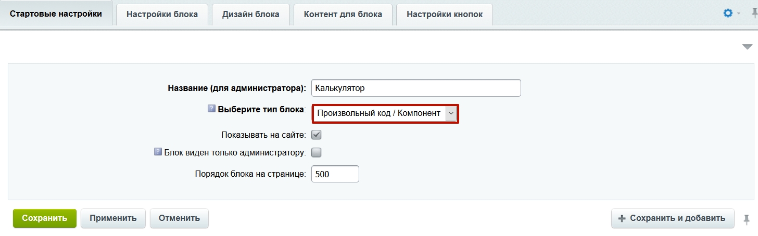
Task: Go to the 'Контент для блока' tab
Action: pos(343,14)
